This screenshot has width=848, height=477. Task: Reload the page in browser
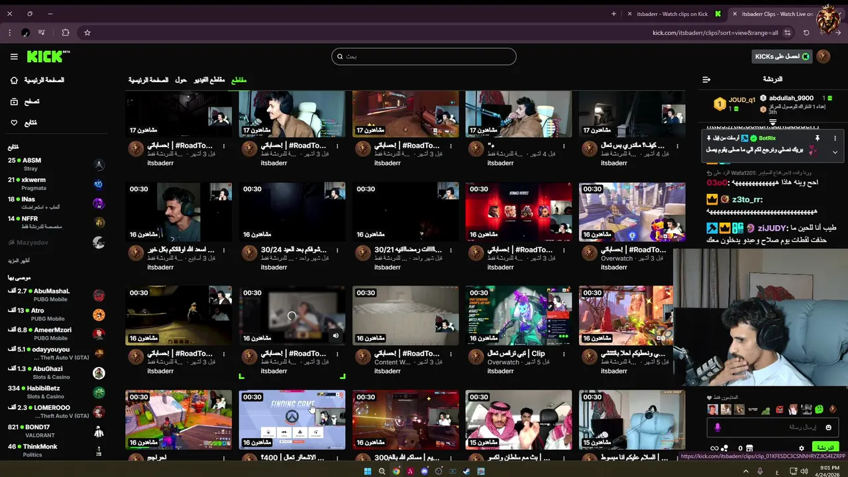(x=806, y=32)
